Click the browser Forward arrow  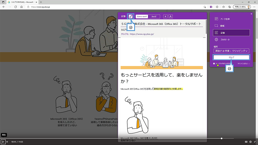[10, 7]
